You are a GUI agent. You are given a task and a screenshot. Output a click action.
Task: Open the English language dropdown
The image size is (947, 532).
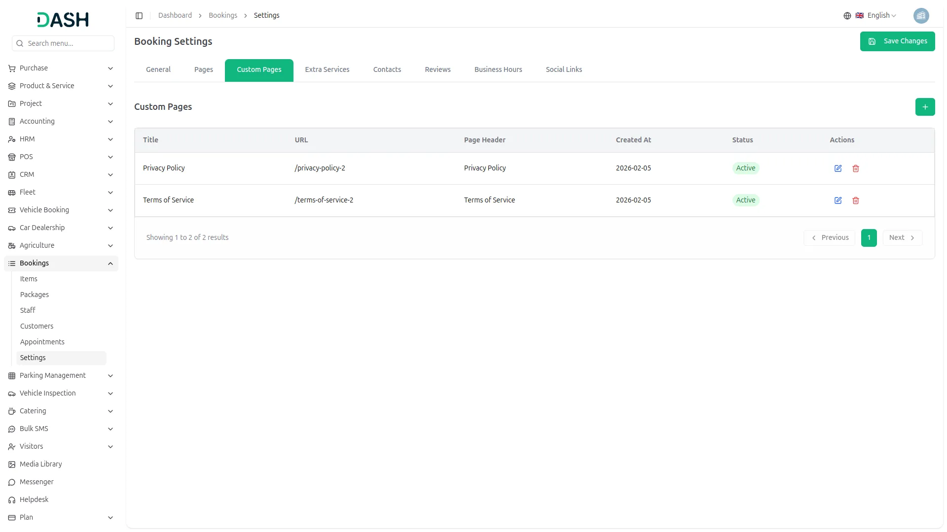point(875,16)
